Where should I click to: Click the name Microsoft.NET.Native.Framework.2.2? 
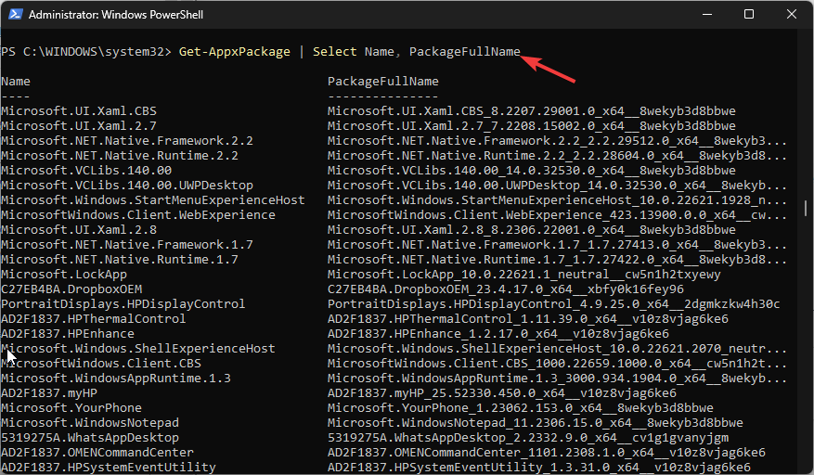(x=127, y=141)
